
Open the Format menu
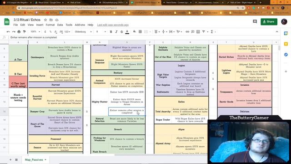pyautogui.click(x=50, y=25)
